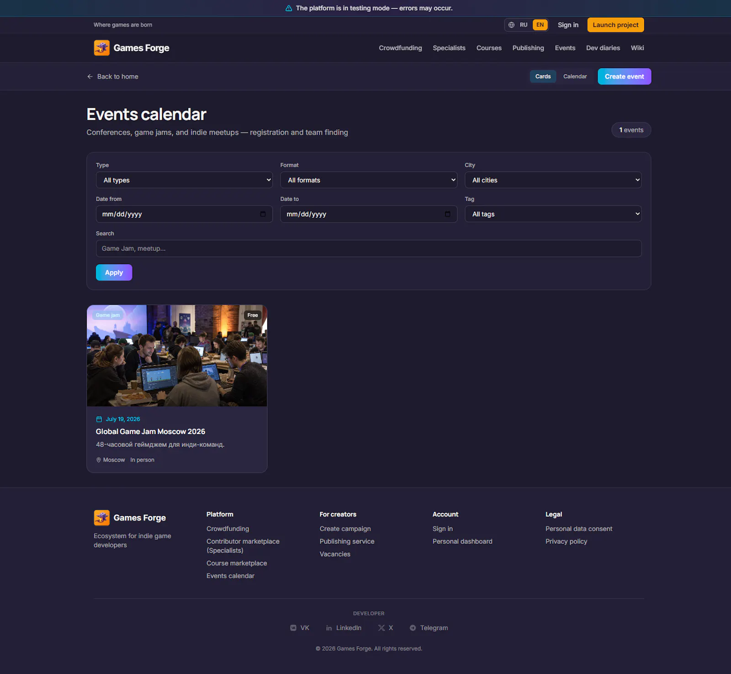731x674 pixels.
Task: Switch to Calendar view
Action: [x=575, y=76]
